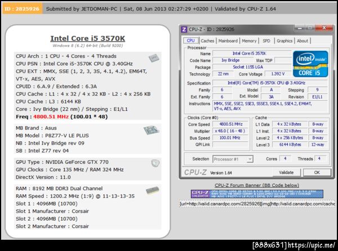Switch to the Graphics tab
Image resolution: width=338 pixels, height=251 pixels.
(x=284, y=41)
